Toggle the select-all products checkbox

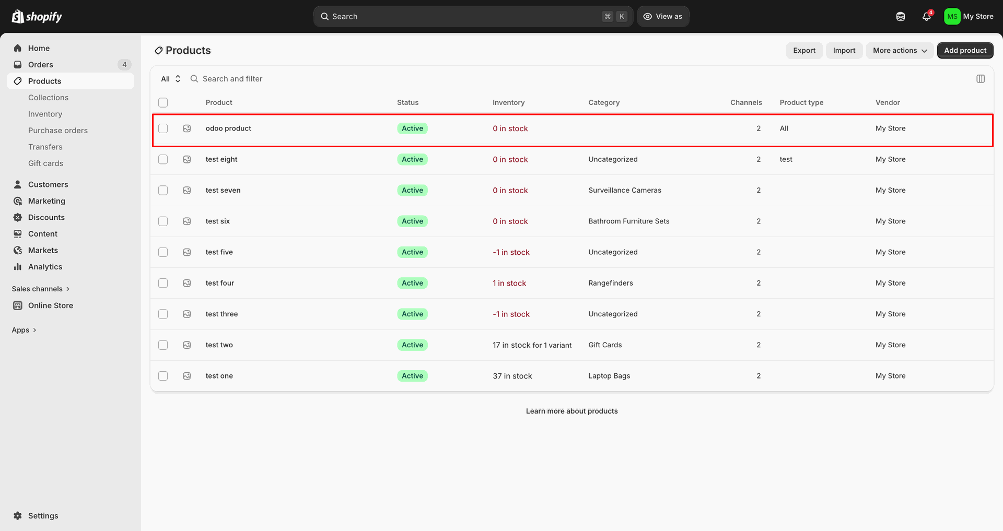[x=163, y=102]
